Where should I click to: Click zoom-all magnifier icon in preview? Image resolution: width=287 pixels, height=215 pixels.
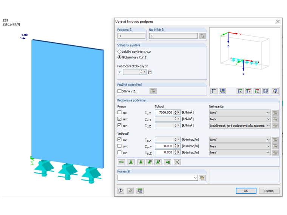point(275,91)
